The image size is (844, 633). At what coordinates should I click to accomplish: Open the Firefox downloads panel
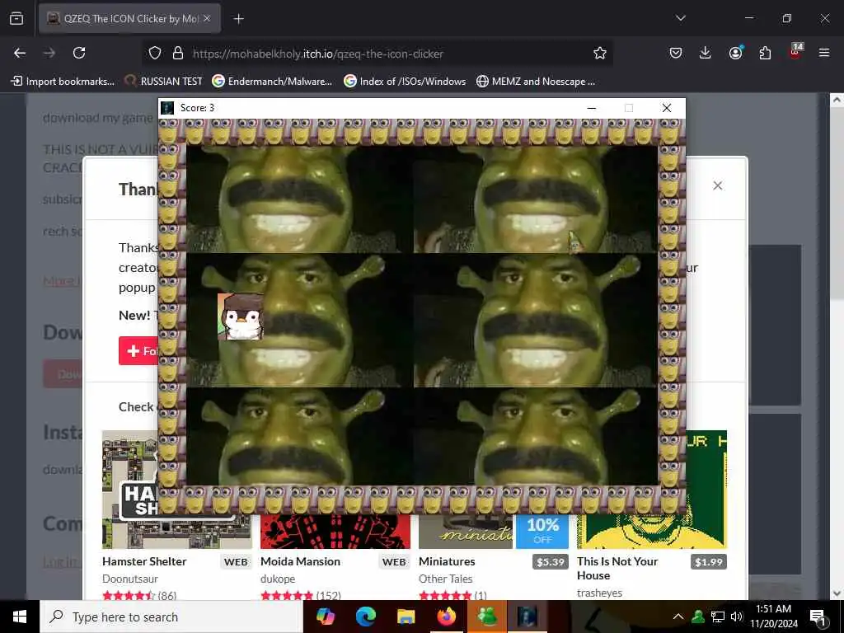coord(706,53)
